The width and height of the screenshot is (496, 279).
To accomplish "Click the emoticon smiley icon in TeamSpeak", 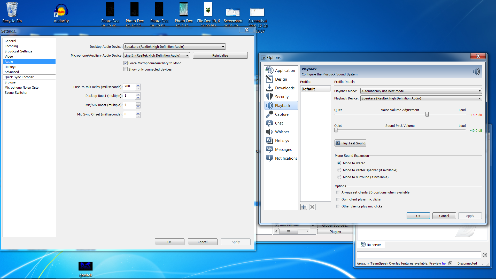I will [x=485, y=255].
